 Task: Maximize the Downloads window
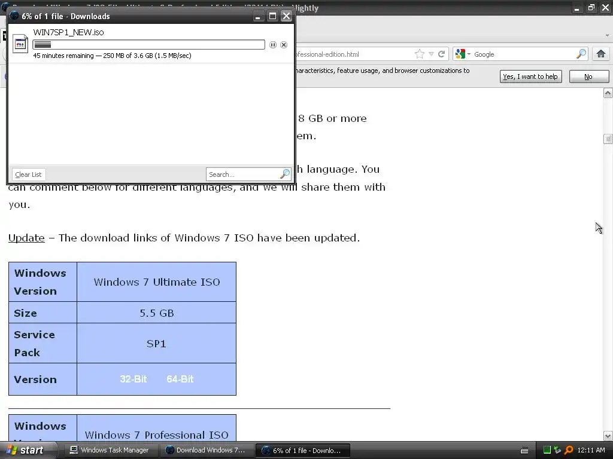click(x=272, y=16)
